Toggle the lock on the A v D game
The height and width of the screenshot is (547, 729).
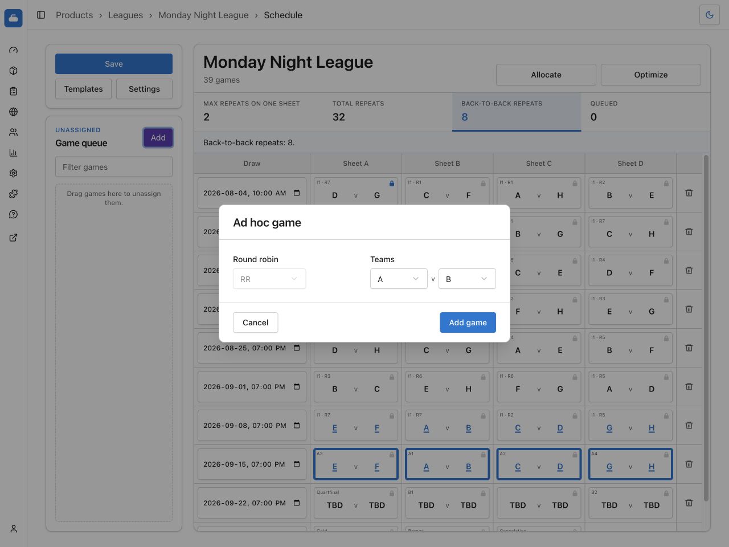point(666,377)
